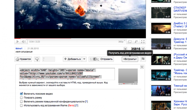Click the flag icon to report the video

click(x=143, y=59)
